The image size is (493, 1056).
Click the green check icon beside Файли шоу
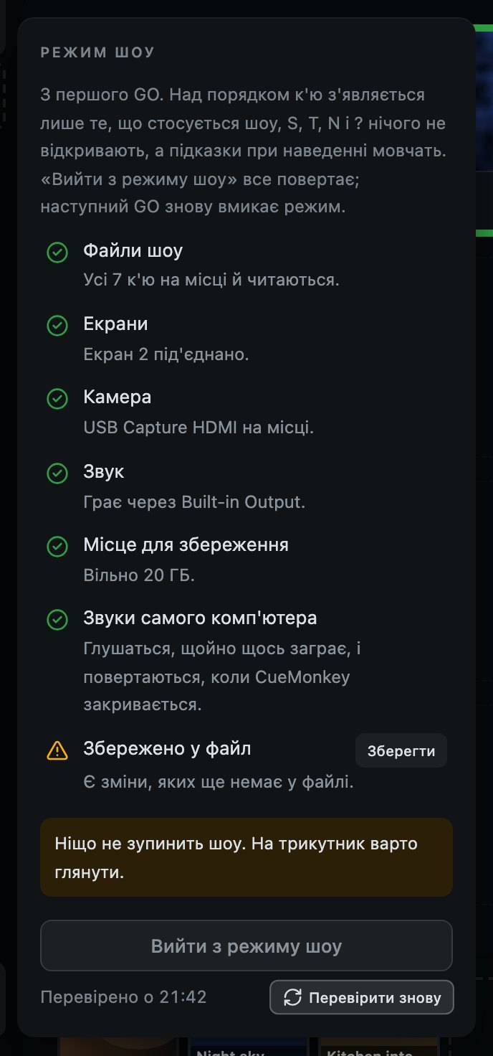[57, 253]
